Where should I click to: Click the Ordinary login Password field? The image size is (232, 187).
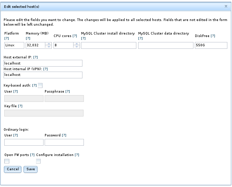(64, 142)
